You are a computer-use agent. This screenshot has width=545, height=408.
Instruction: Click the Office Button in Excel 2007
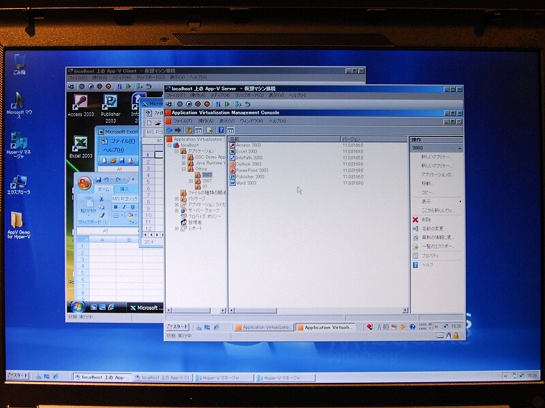coord(84,183)
